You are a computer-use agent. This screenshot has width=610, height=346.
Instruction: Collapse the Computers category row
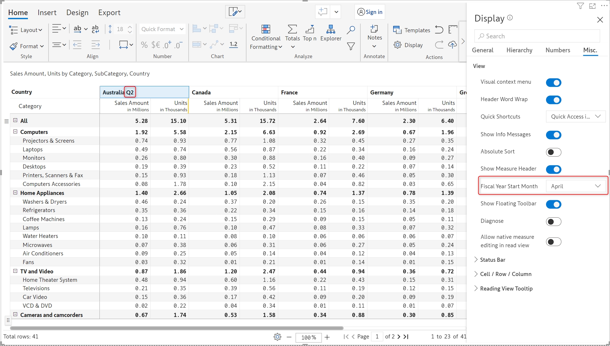tap(15, 132)
